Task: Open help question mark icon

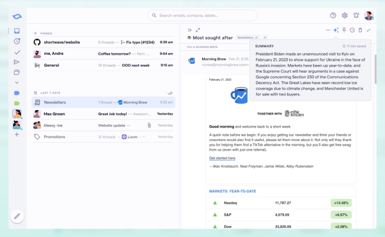Action: click(333, 15)
